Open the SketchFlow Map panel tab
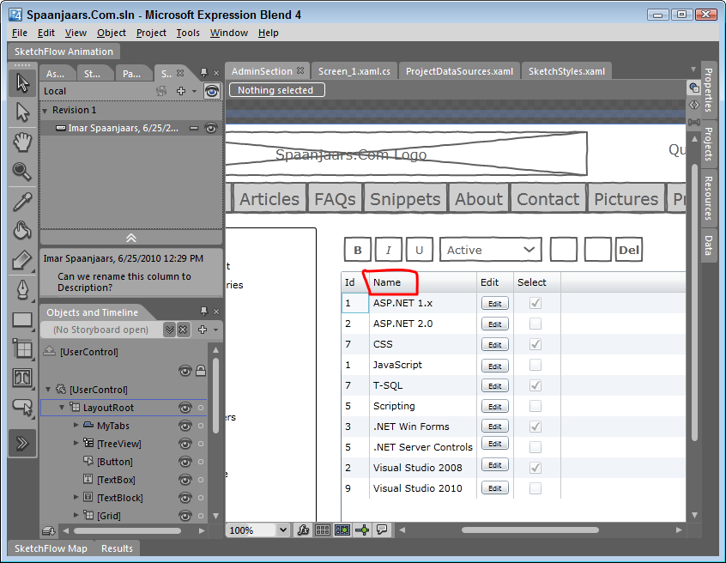Viewport: 726px width, 563px height. coord(51,548)
